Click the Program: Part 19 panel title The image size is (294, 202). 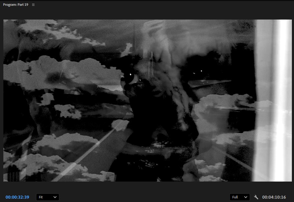[16, 5]
